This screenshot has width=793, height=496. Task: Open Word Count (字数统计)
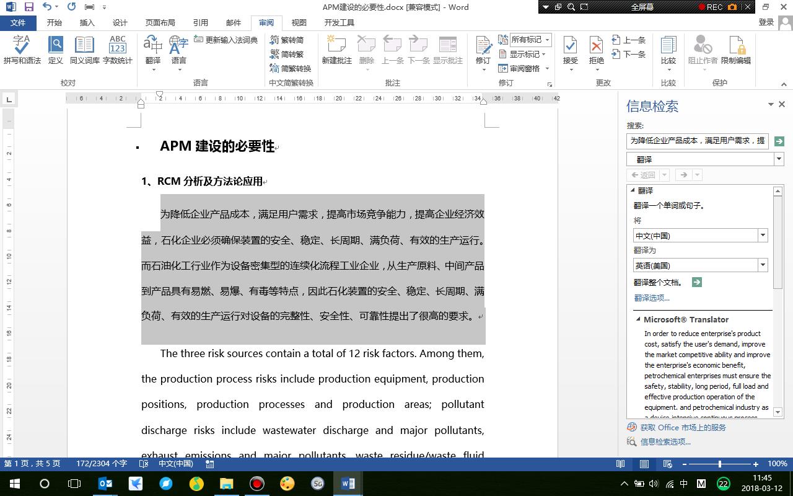click(118, 50)
